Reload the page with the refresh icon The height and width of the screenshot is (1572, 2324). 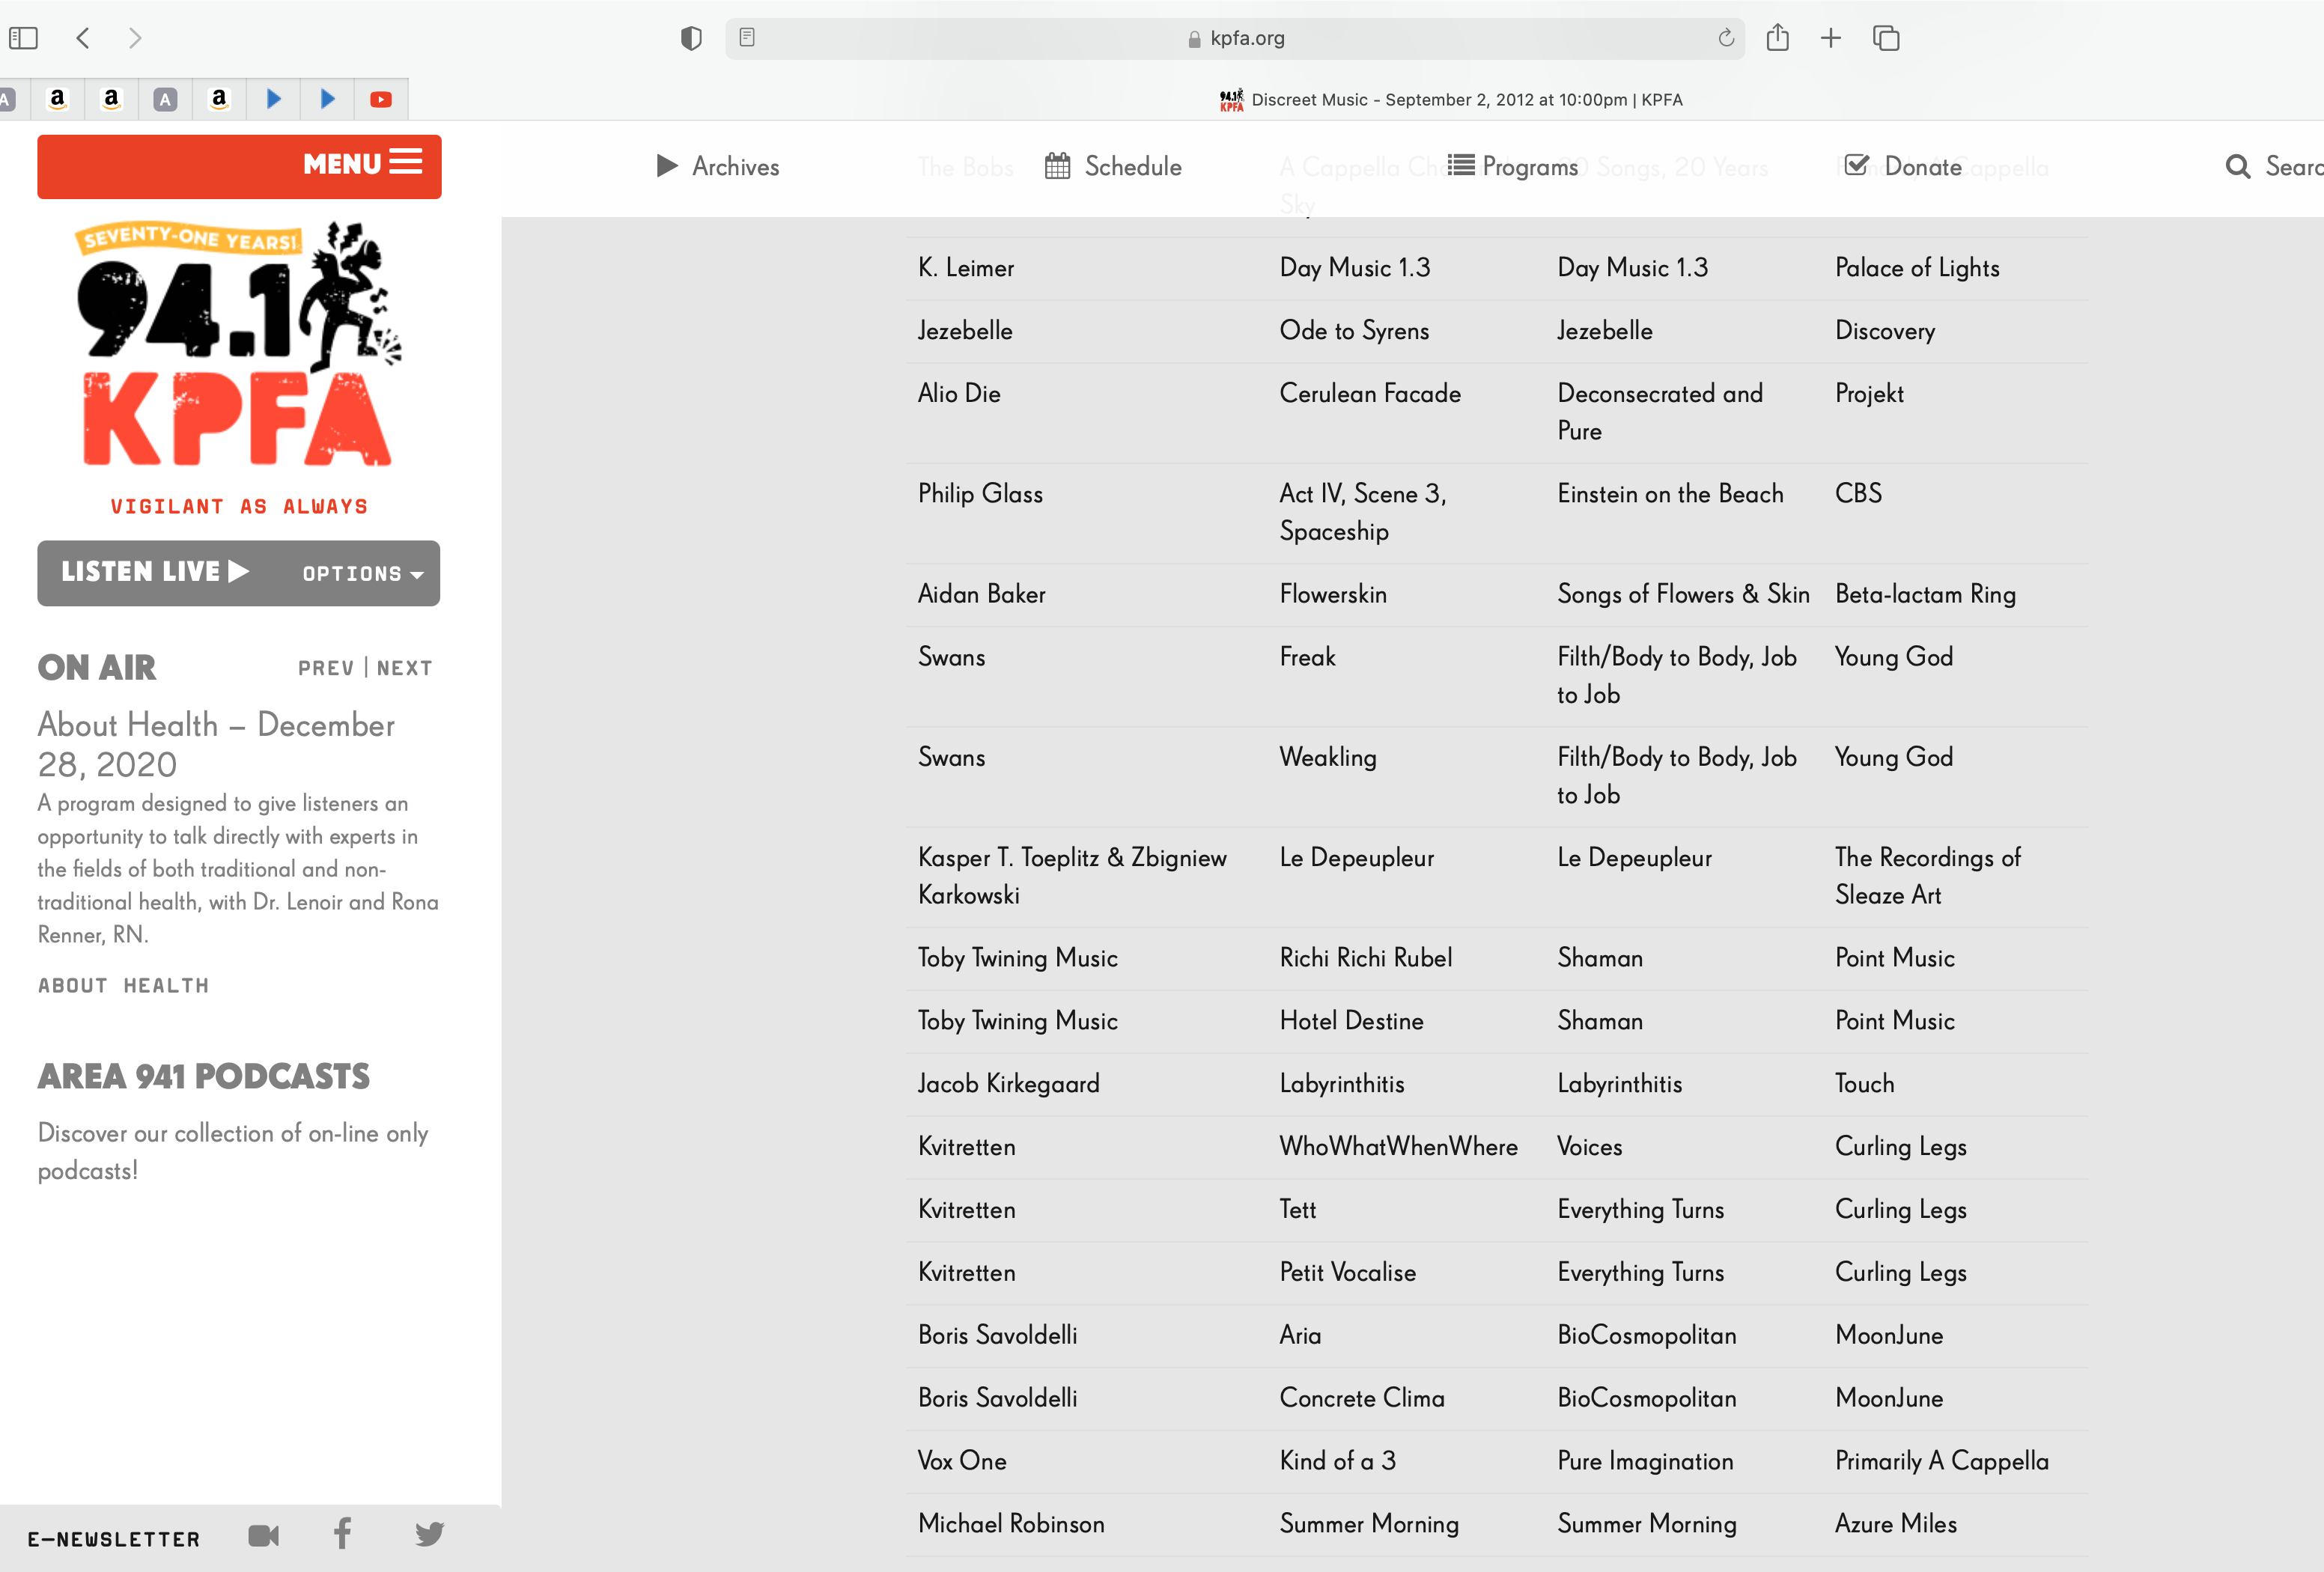click(x=1726, y=38)
